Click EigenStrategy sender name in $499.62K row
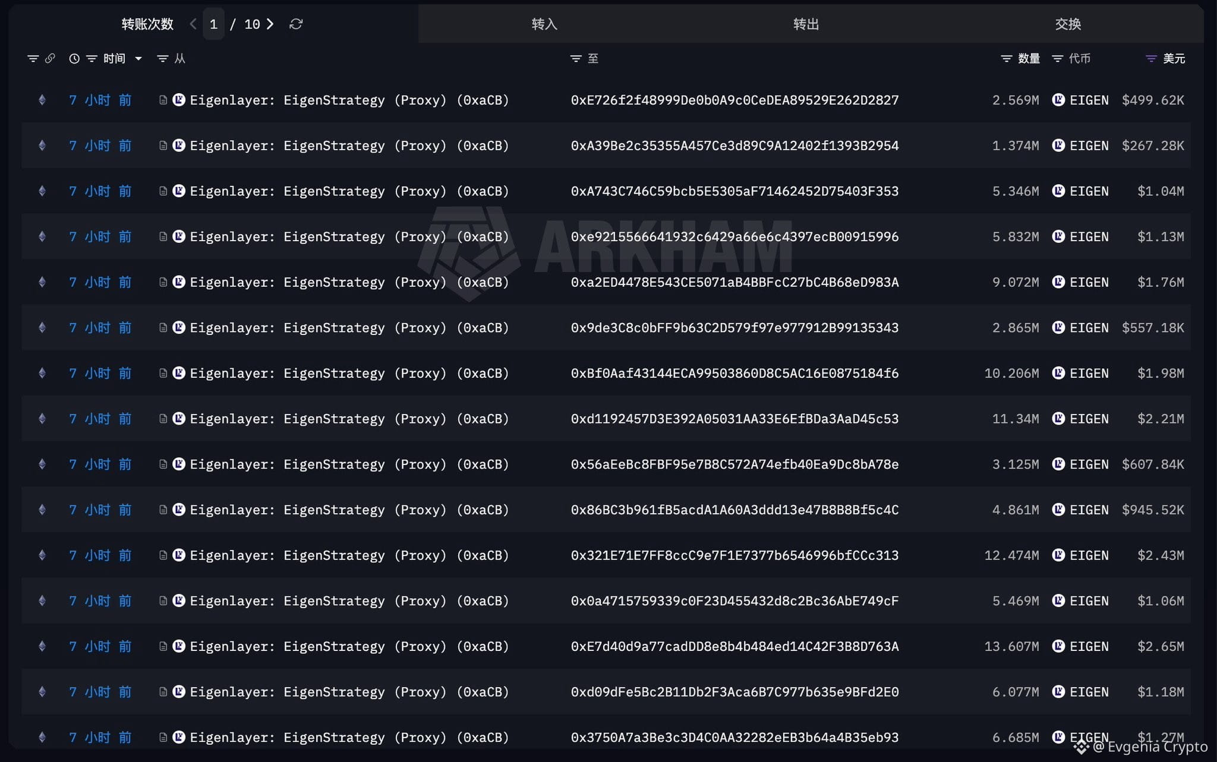 349,100
